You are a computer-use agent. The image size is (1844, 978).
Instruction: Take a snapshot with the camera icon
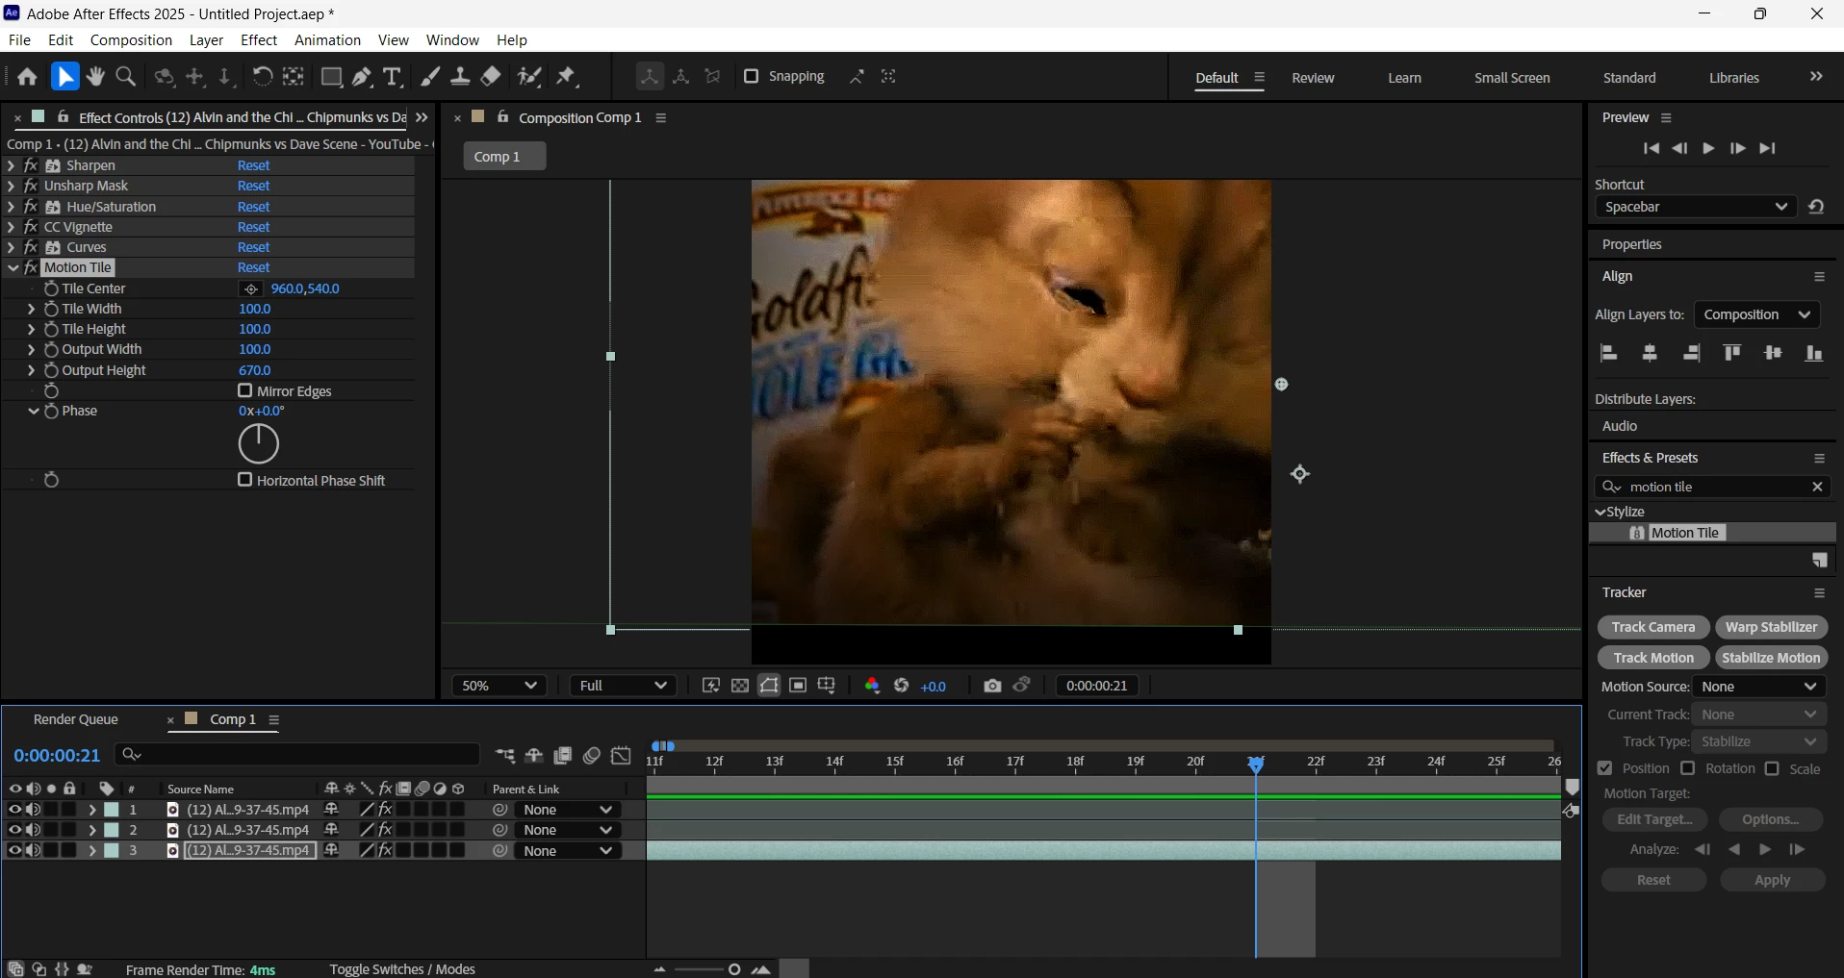[992, 686]
